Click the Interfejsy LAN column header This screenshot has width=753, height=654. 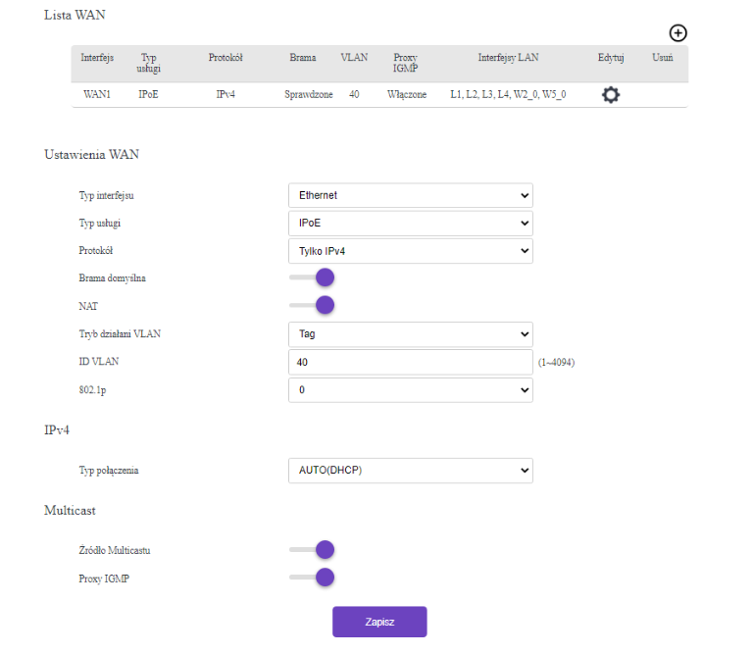coord(508,59)
